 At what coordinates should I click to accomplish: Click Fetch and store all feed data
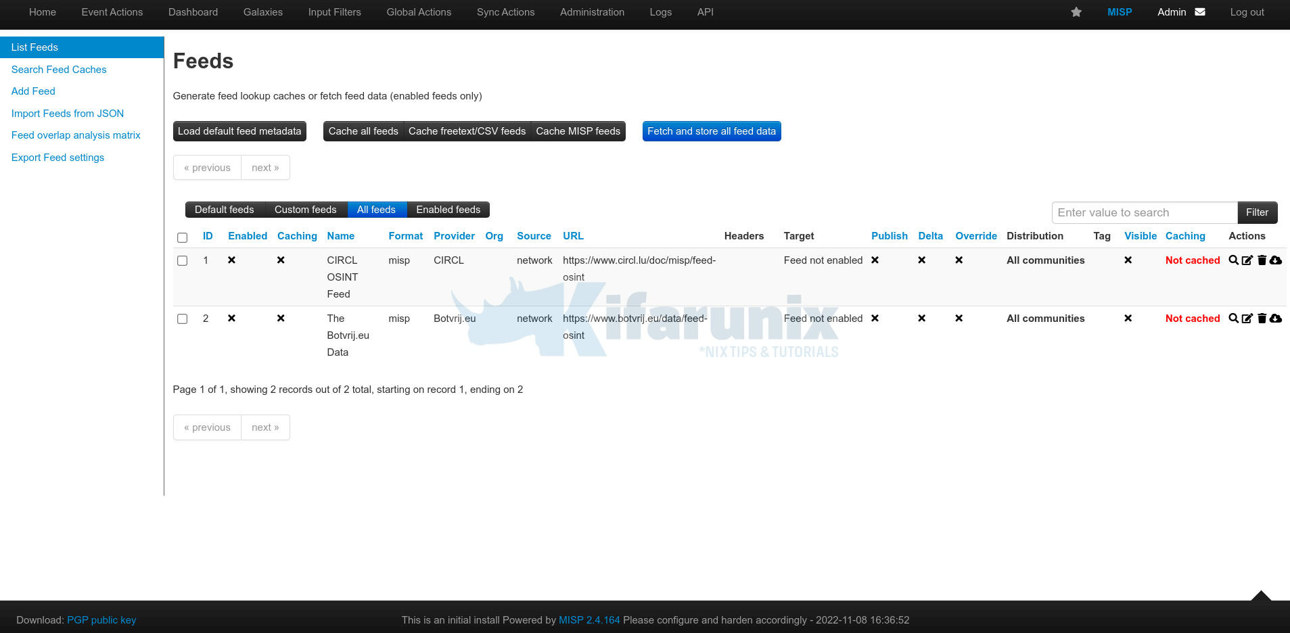pyautogui.click(x=712, y=131)
